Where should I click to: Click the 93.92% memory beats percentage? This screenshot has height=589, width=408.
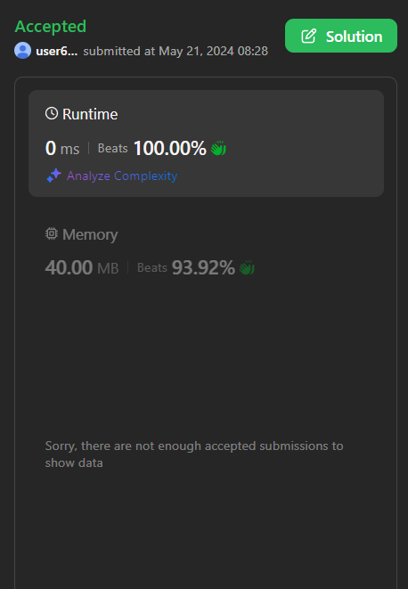[x=203, y=268]
